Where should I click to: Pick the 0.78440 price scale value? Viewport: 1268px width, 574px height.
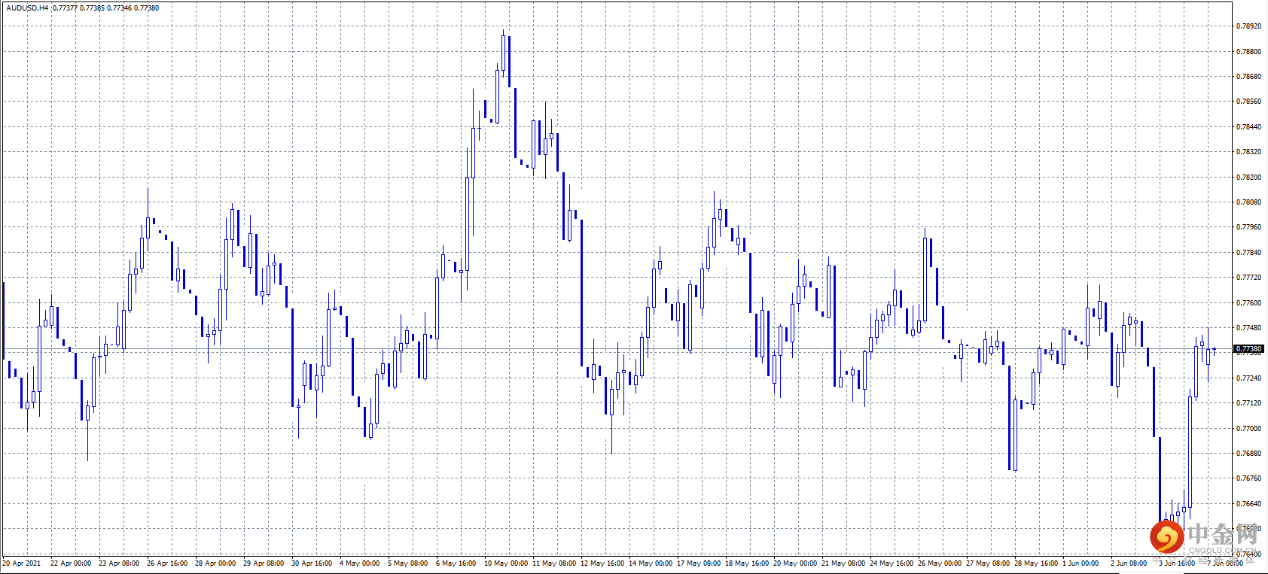pyautogui.click(x=1248, y=127)
